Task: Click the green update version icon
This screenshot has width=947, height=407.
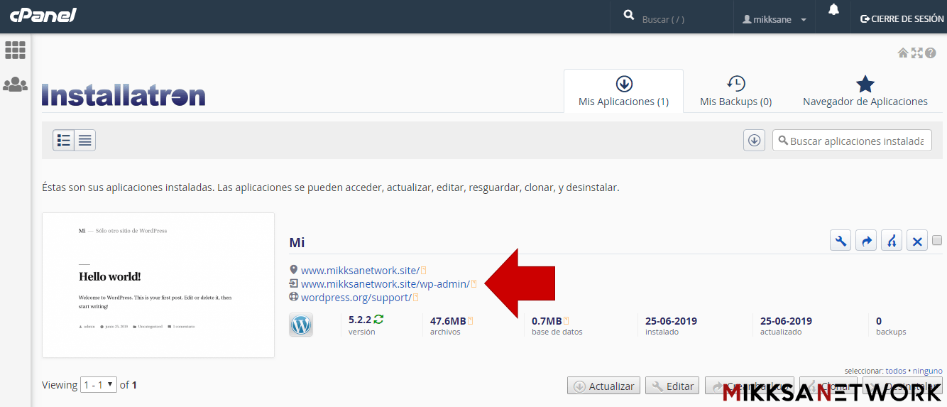Action: tap(378, 320)
